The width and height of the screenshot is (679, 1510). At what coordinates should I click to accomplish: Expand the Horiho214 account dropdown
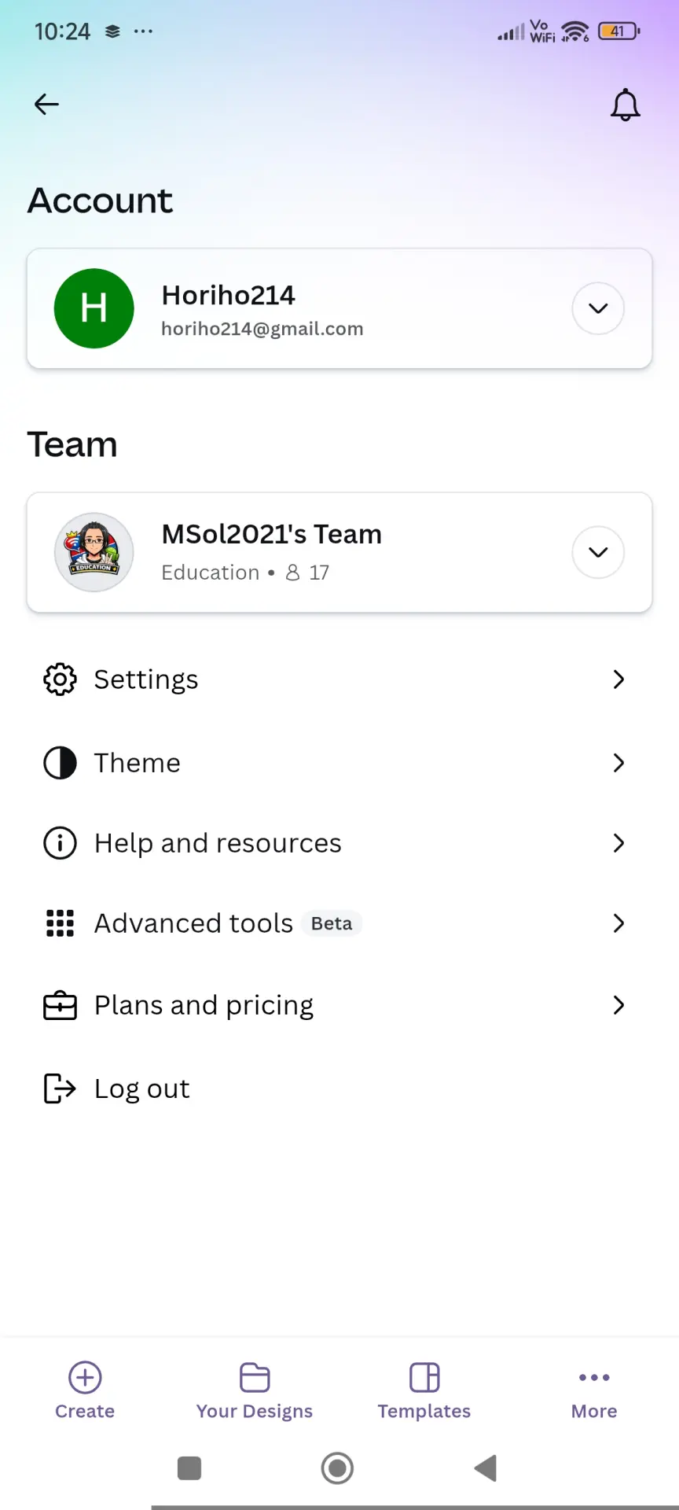598,308
